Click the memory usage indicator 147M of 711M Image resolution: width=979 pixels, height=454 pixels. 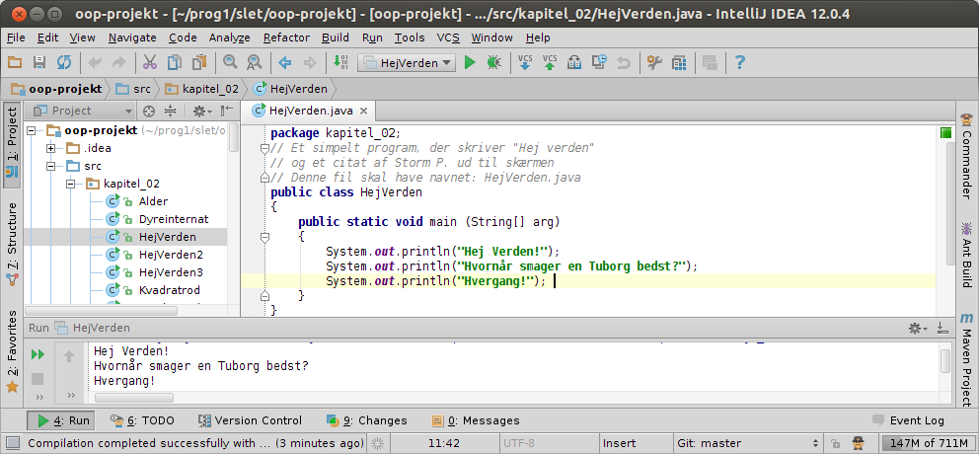coord(926,443)
